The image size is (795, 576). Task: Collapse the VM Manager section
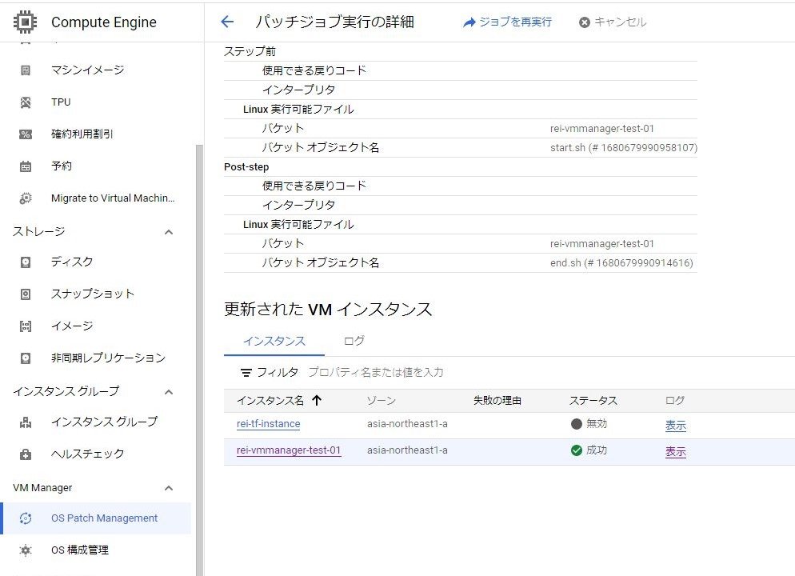[x=169, y=488]
